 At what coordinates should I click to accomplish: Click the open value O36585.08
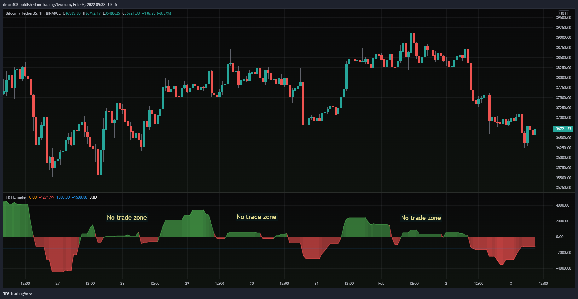[x=72, y=13]
